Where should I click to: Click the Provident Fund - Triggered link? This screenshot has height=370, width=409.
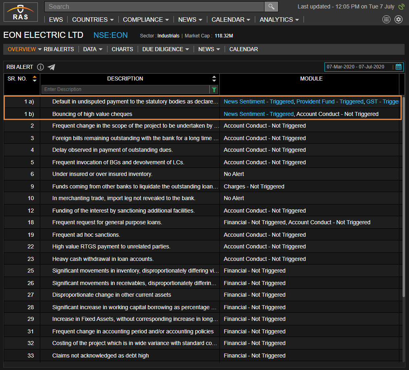point(330,101)
